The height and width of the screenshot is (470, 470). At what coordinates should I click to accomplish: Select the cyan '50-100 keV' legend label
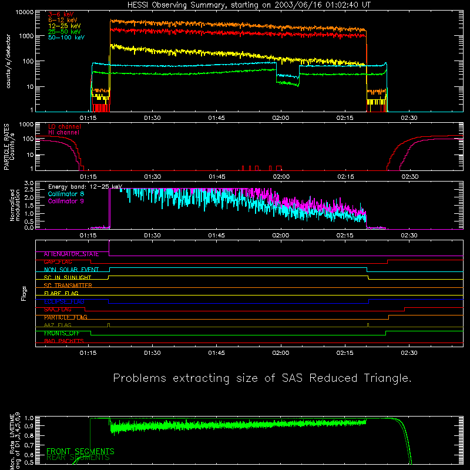point(66,38)
